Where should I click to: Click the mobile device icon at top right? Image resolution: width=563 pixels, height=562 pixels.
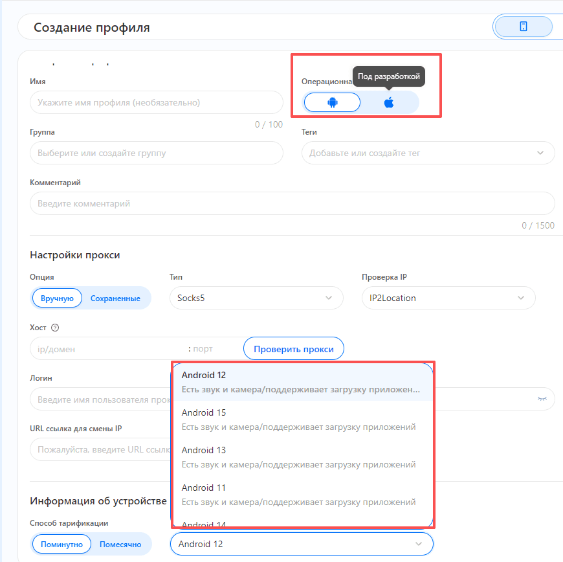click(x=523, y=27)
